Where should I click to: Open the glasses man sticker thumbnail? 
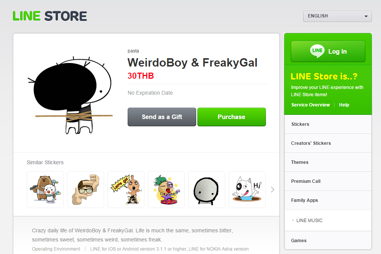[85, 189]
